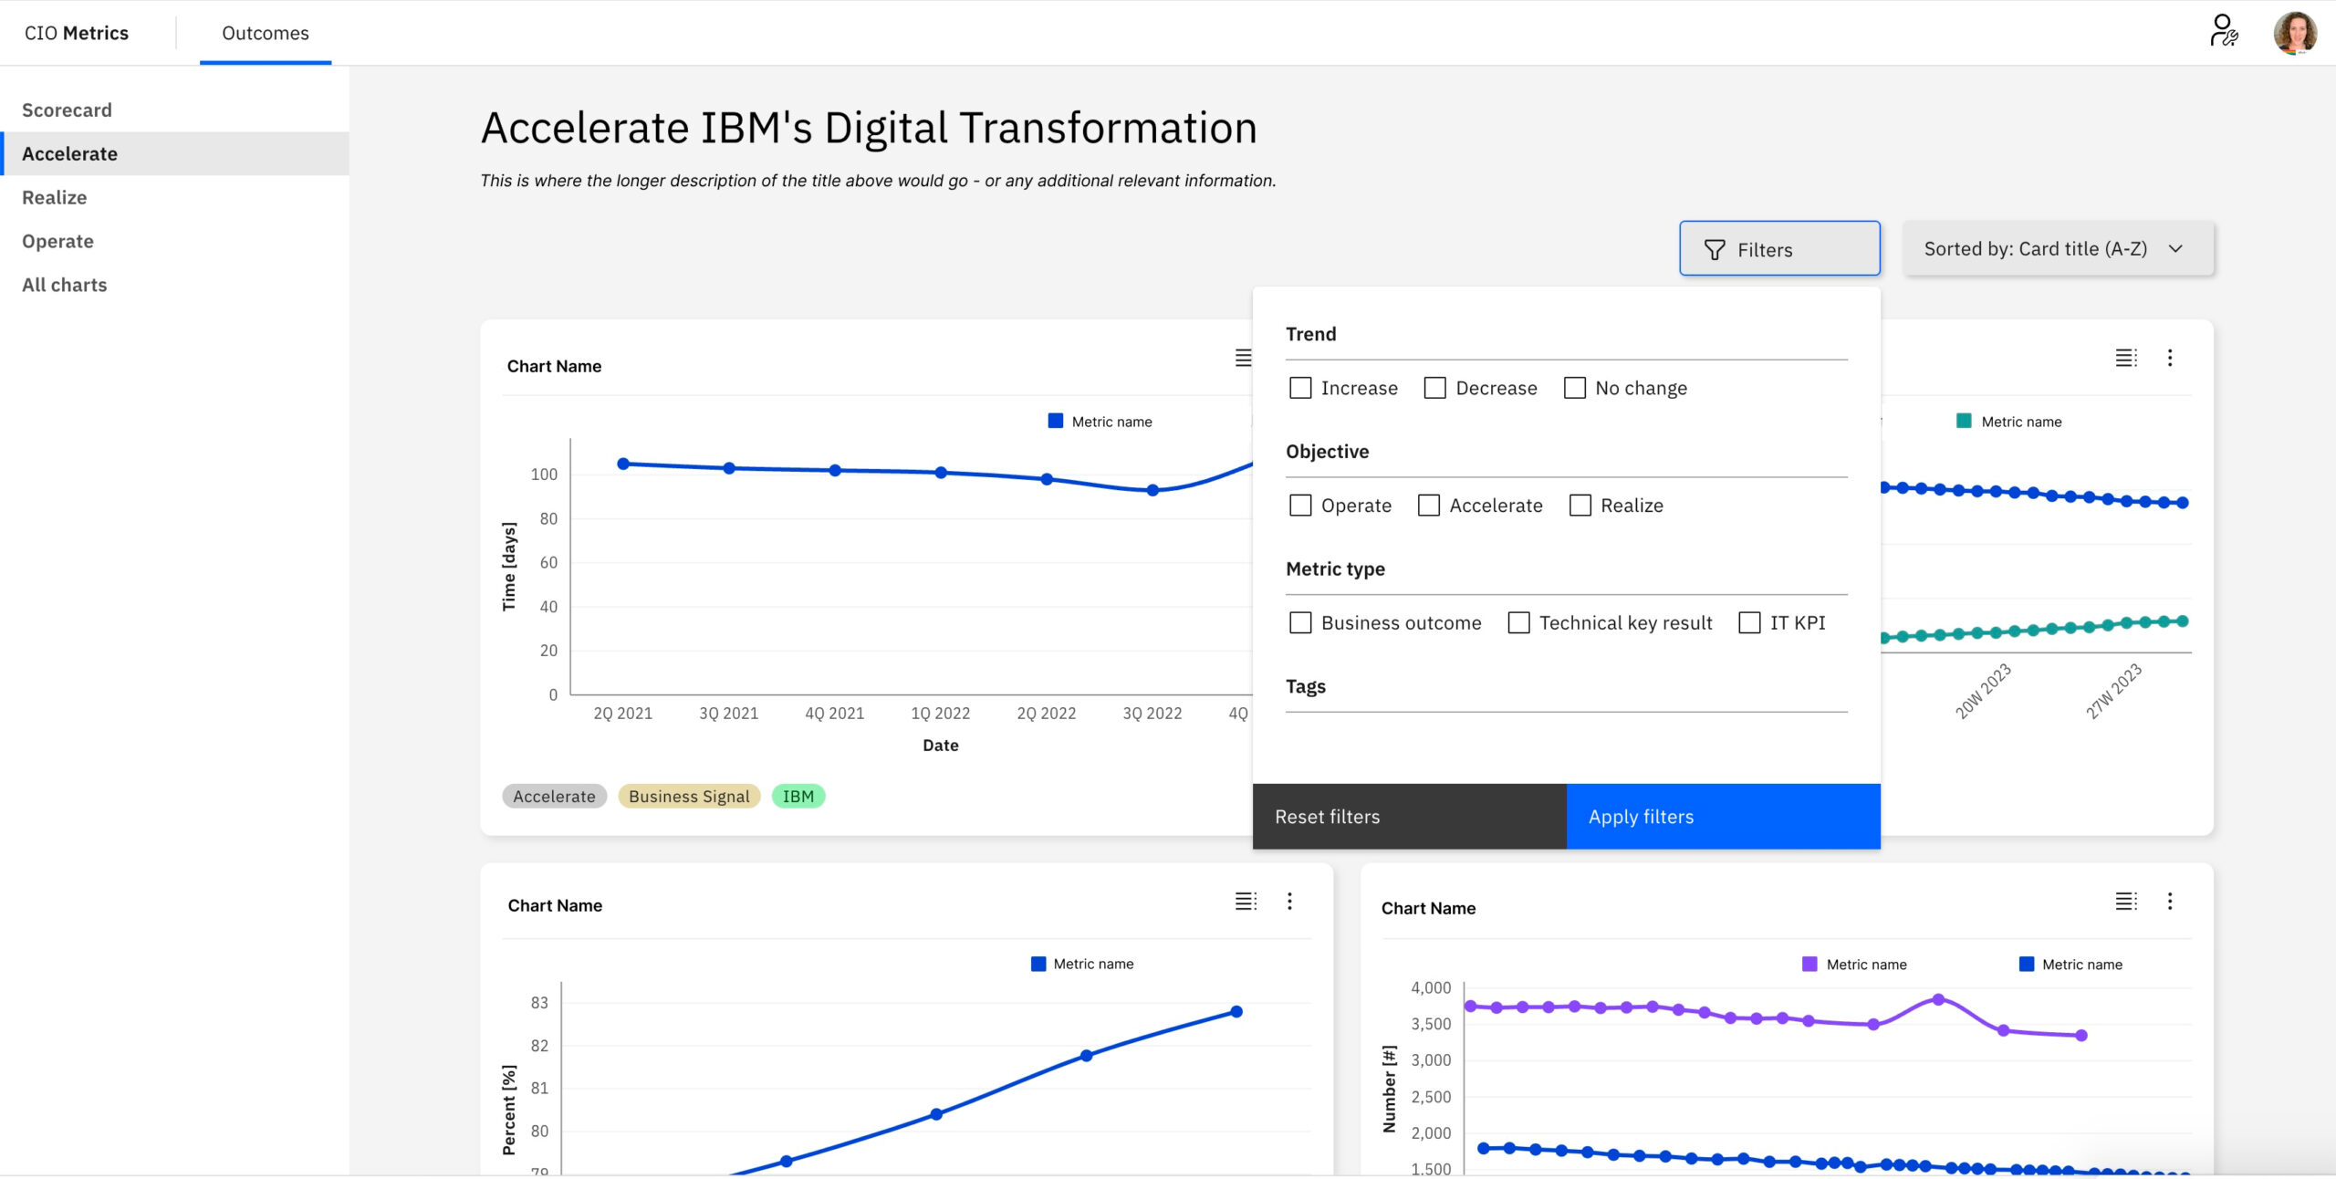This screenshot has height=1179, width=2336.
Task: Open overflow menu on Percent chart card
Action: pos(1289,902)
